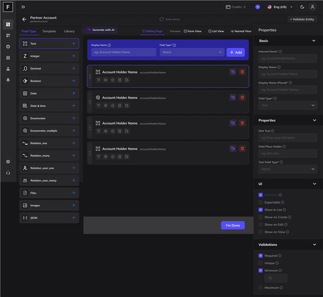Toggle dark mode moon icon
323x297 pixels.
(302, 7)
